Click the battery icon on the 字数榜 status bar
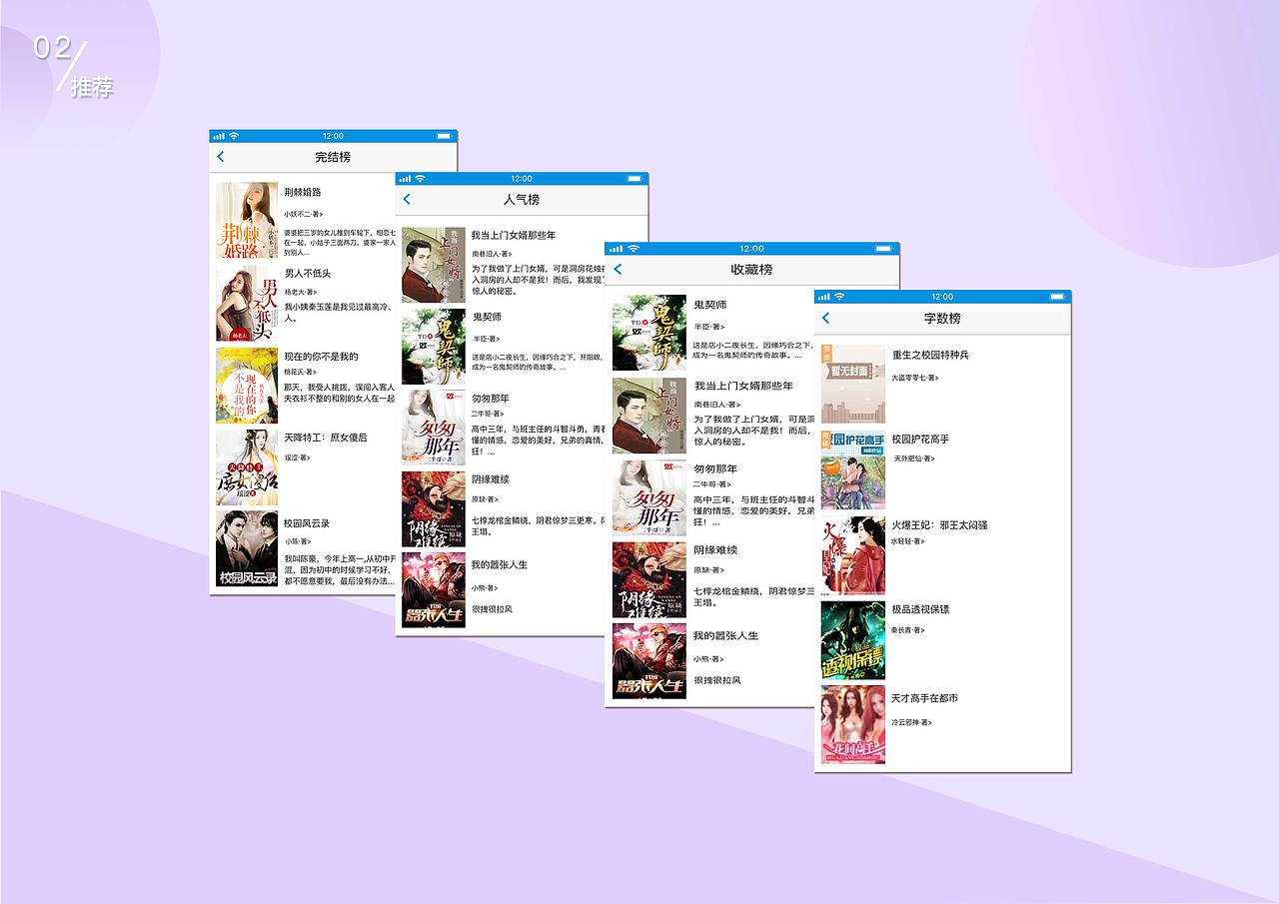 [x=1055, y=296]
